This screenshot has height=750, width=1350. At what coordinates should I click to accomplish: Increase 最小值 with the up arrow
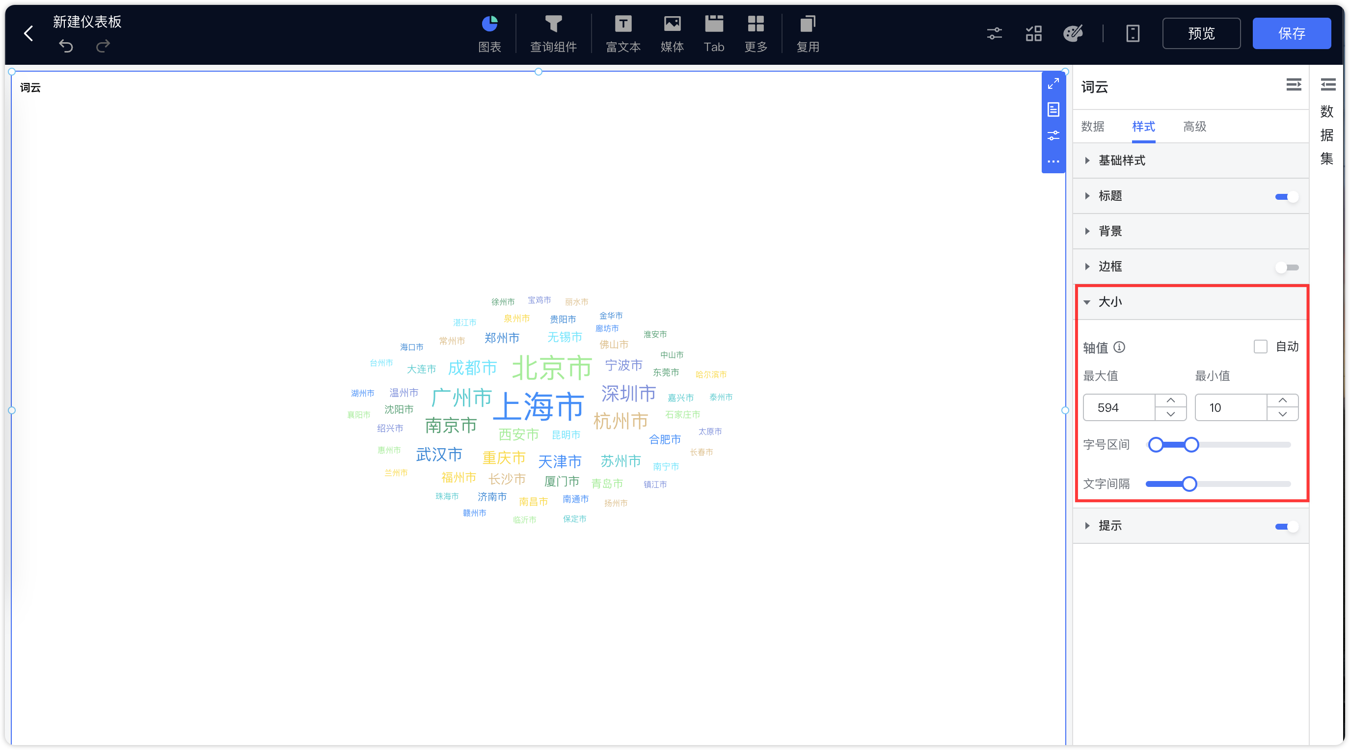(x=1282, y=401)
